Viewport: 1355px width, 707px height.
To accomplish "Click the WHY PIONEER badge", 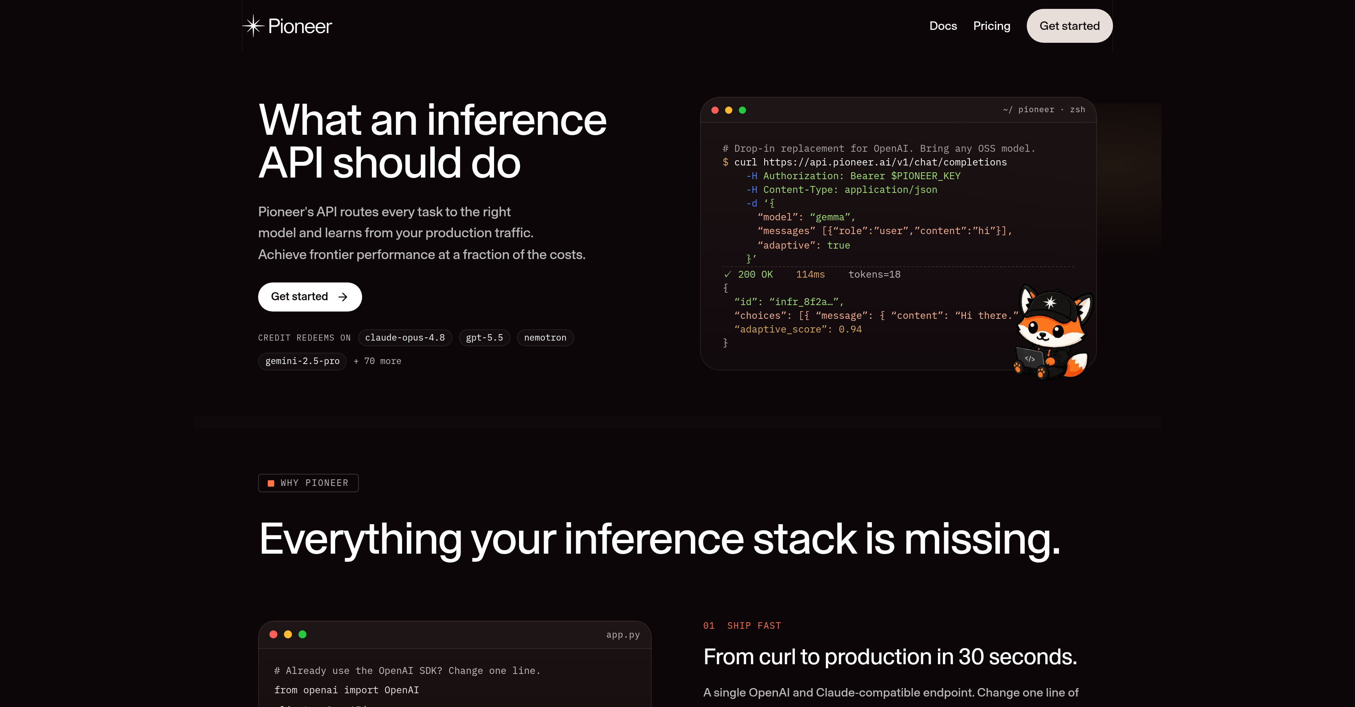I will coord(308,483).
